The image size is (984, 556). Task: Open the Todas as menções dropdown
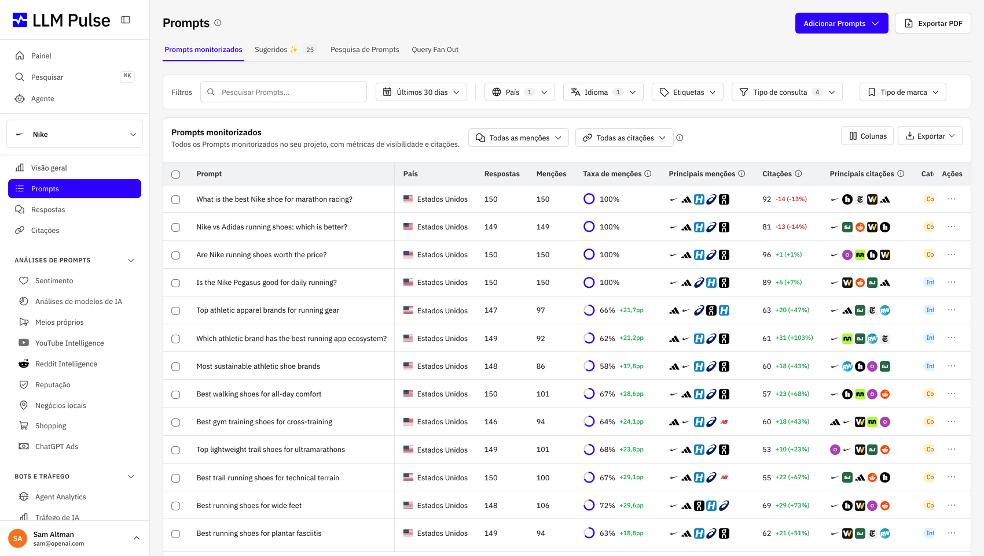click(x=519, y=138)
